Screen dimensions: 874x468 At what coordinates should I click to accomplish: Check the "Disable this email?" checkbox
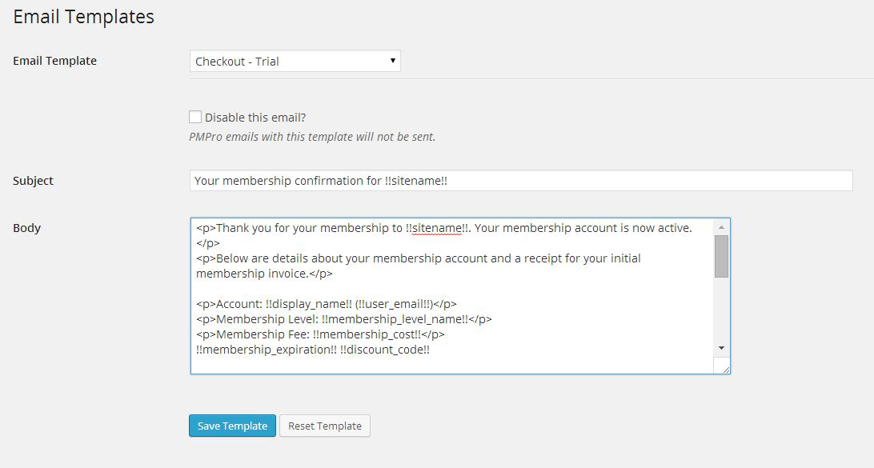[x=195, y=118]
